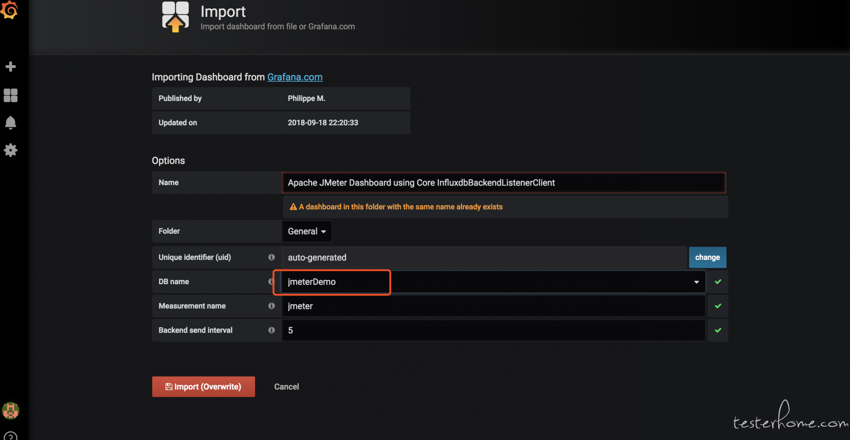Open the Dashboards grid icon in sidebar
Viewport: 850px width, 440px height.
point(11,95)
